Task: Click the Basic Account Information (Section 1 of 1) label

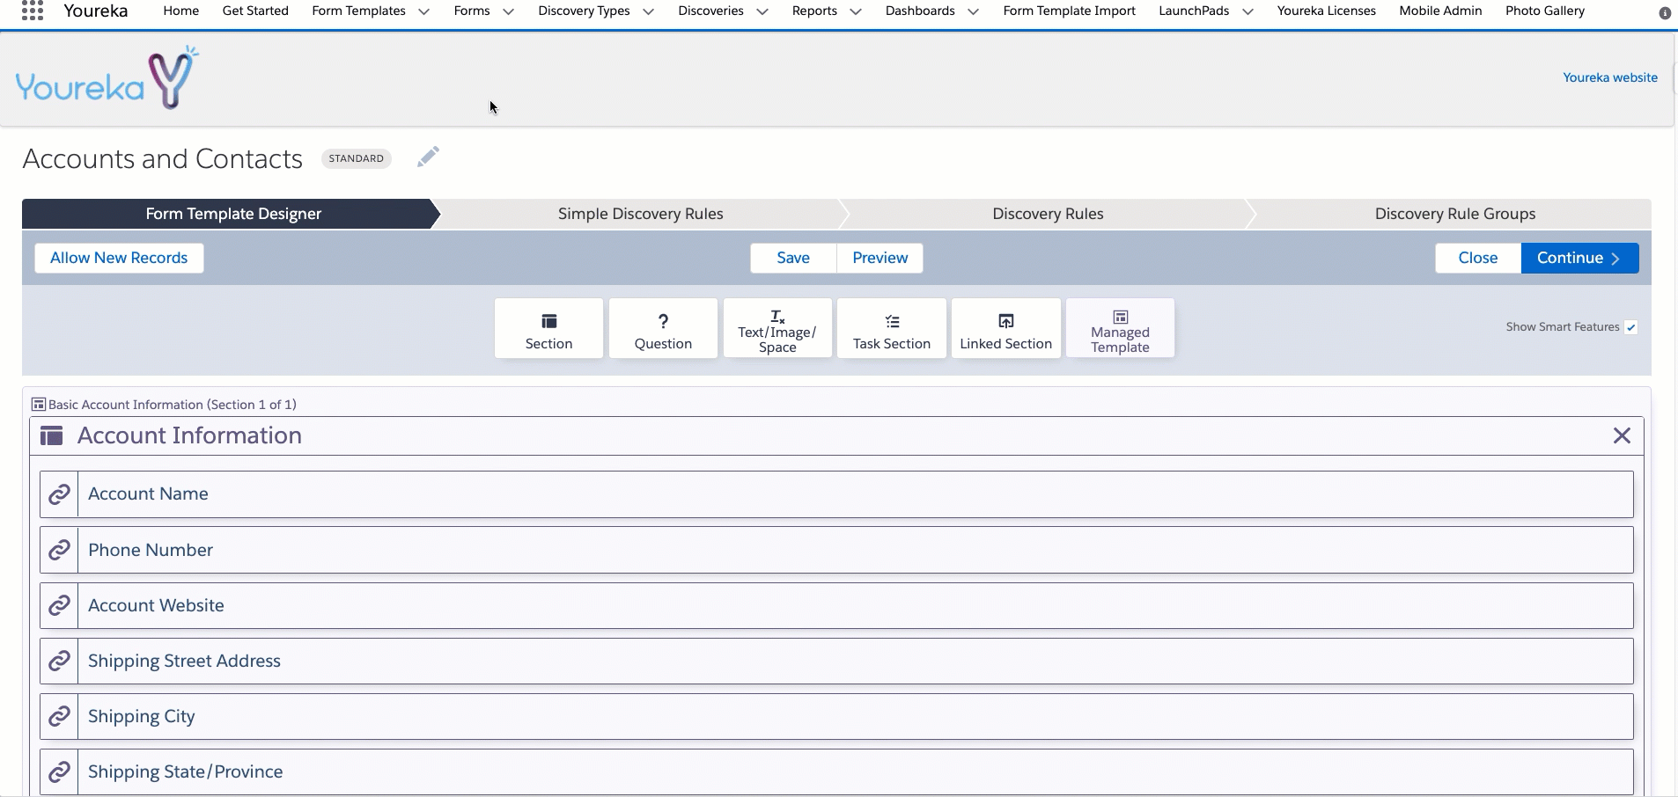Action: [x=173, y=405]
